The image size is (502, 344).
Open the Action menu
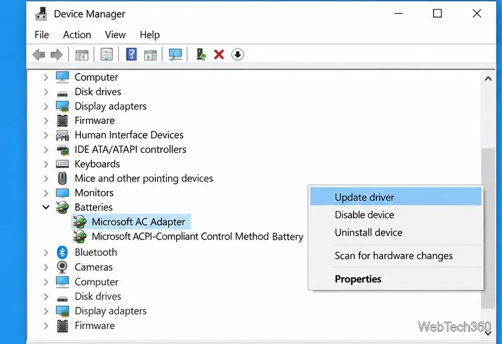point(77,35)
